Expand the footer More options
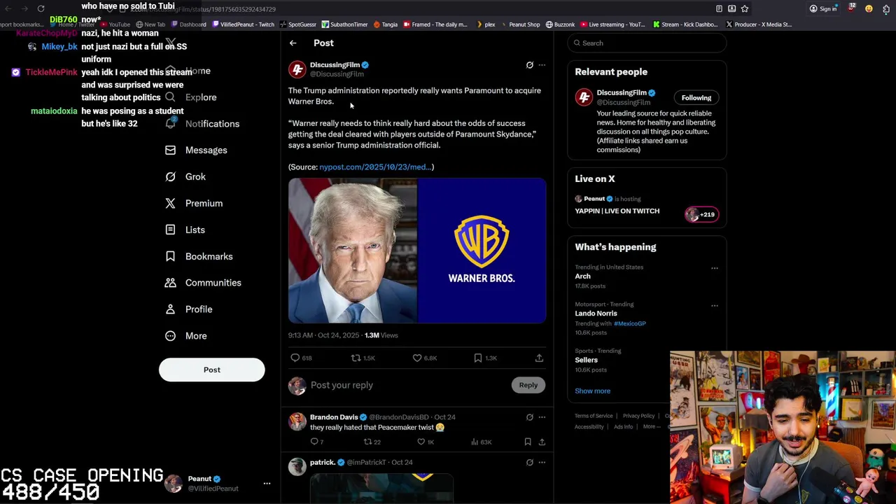 tap(652, 427)
